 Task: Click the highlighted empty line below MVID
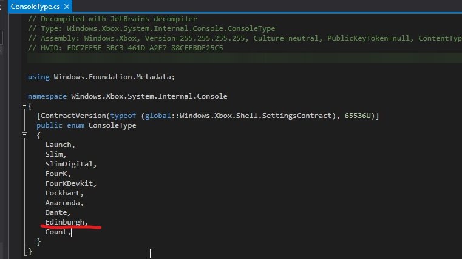245,57
